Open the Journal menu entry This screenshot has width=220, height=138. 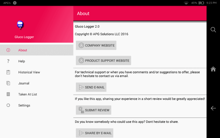tap(24, 83)
